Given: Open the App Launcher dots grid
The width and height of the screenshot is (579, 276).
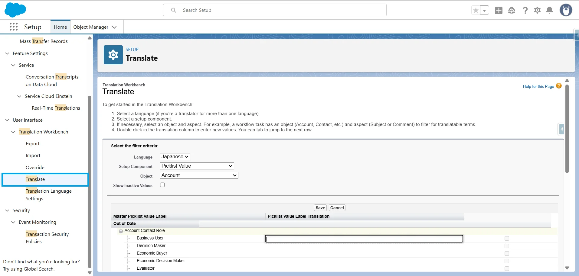Looking at the screenshot, I should (x=14, y=27).
